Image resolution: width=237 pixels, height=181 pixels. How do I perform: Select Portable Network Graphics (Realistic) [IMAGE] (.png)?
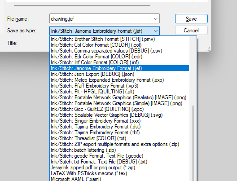point(119,97)
